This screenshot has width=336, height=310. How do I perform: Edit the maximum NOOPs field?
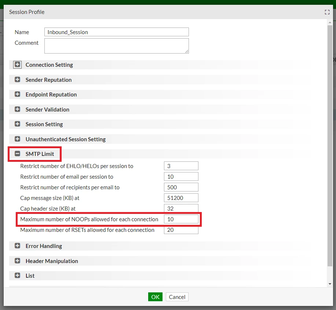[x=181, y=219]
